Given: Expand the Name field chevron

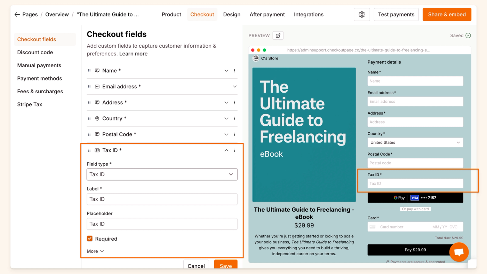Looking at the screenshot, I should tap(226, 71).
